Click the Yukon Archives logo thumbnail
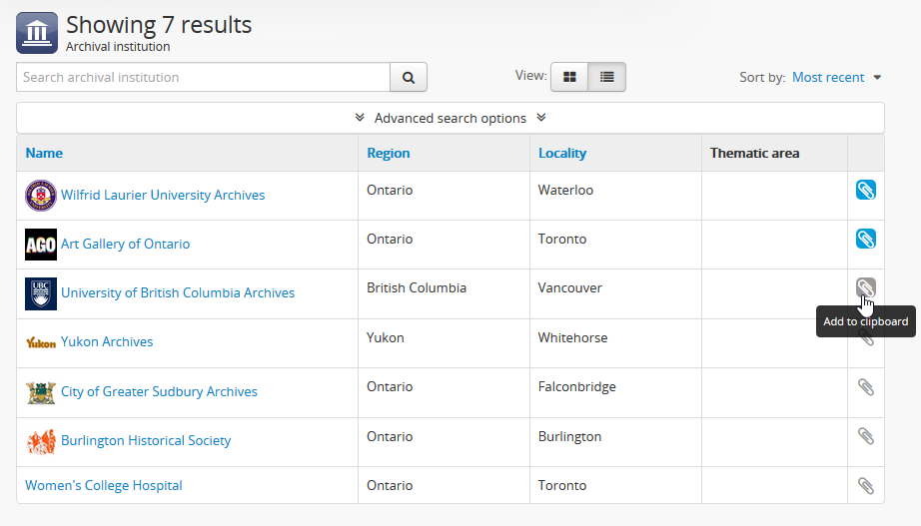This screenshot has width=921, height=526. coord(41,342)
